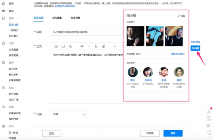The image size is (213, 140).
Task: Insert a horizontal divider line icon
Action: pyautogui.click(x=89, y=46)
